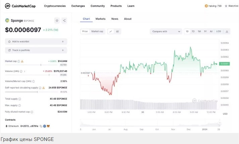Download chart data via download icon
This screenshot has height=144, width=239.
(227, 31)
